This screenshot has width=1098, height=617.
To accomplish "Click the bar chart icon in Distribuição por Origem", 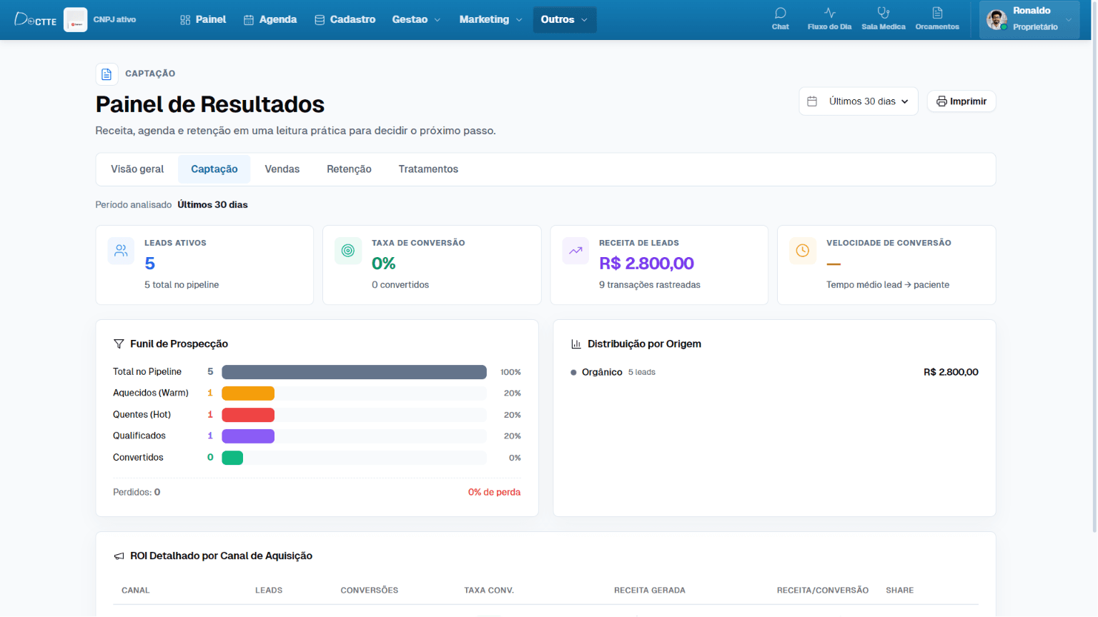I will (x=576, y=344).
